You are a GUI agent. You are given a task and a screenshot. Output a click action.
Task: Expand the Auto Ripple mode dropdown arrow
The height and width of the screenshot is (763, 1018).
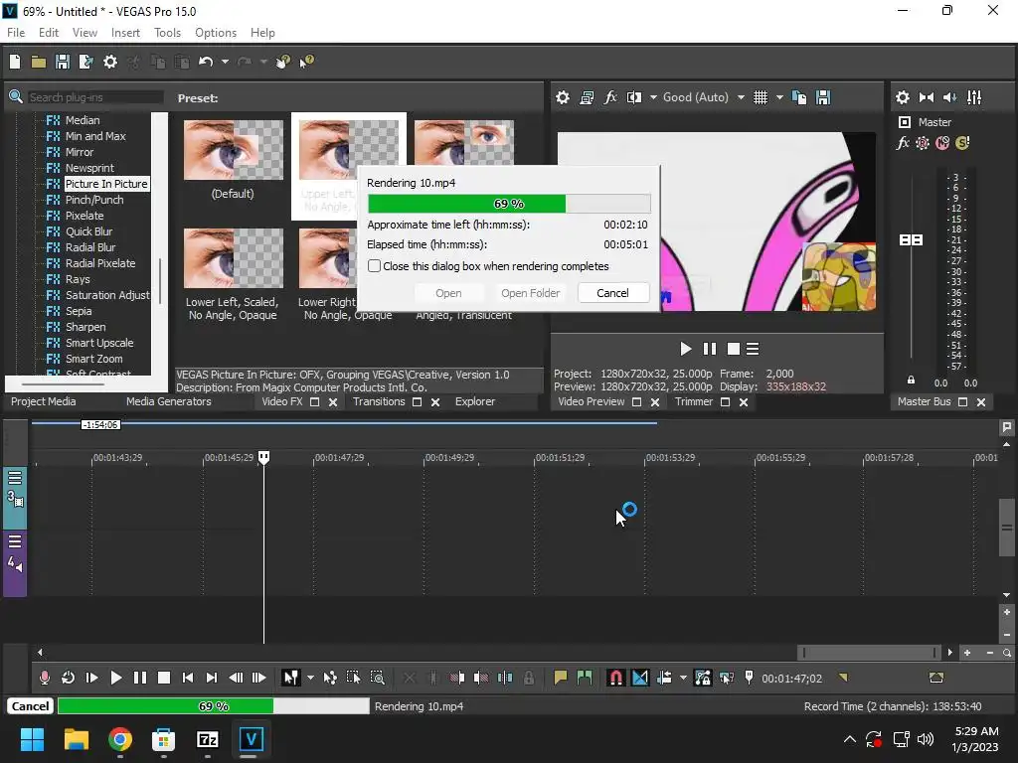pos(683,678)
